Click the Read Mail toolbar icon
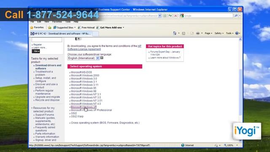 [192, 33]
